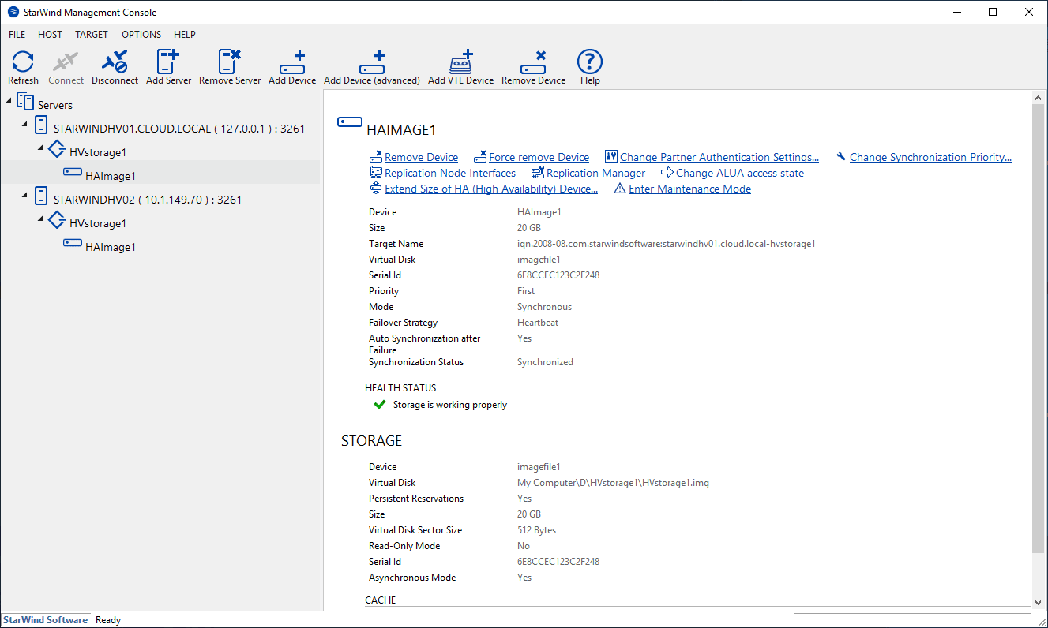The image size is (1048, 628).
Task: Open the OPTIONS menu
Action: click(x=141, y=35)
